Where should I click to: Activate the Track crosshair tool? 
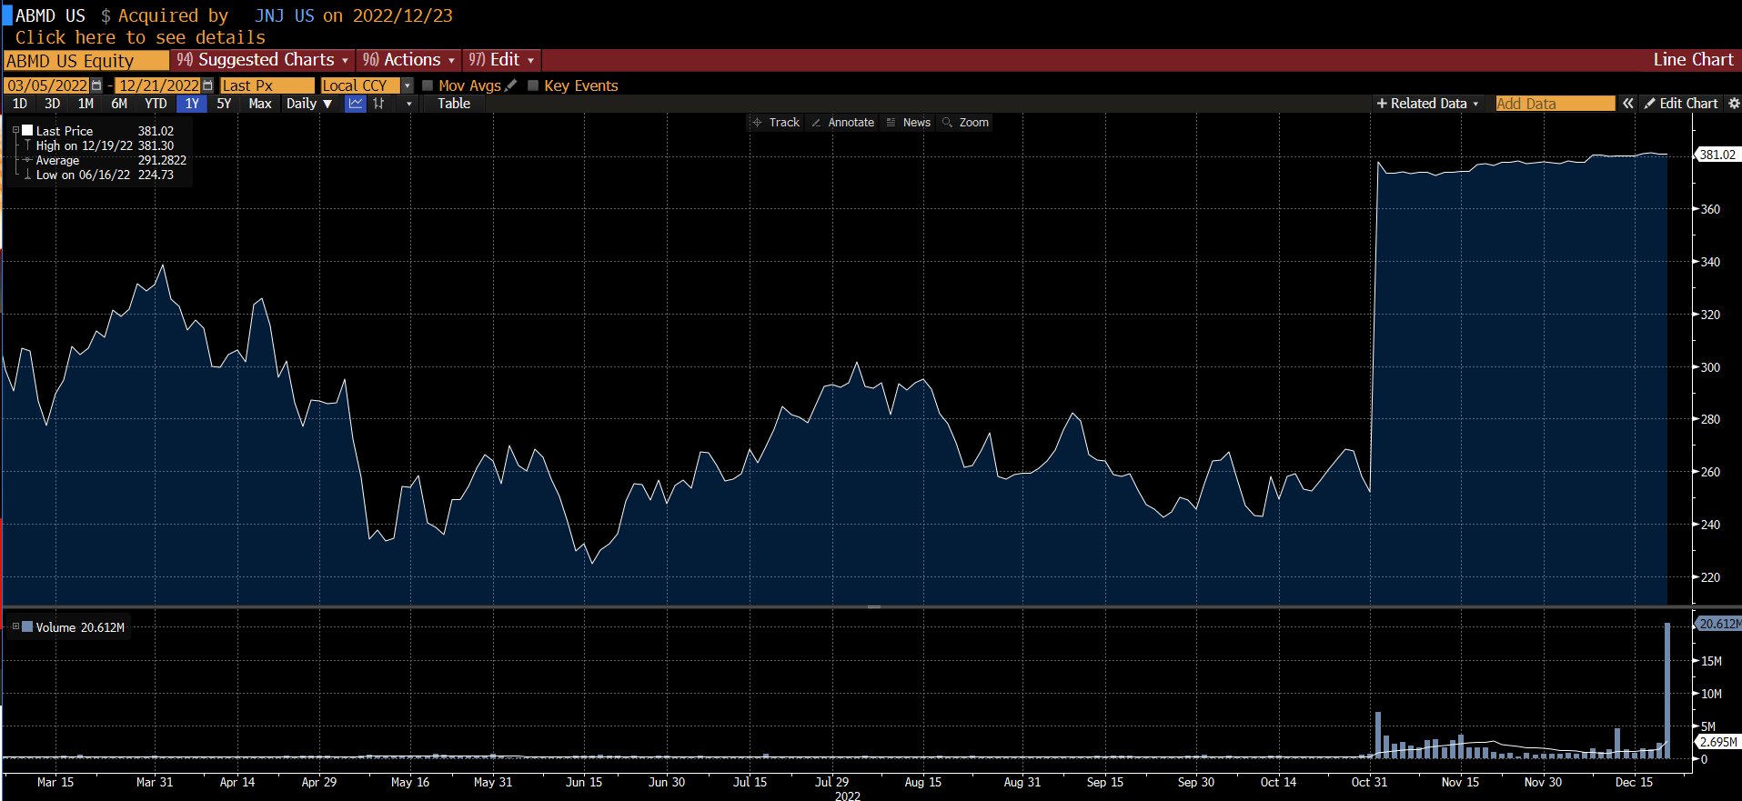click(x=776, y=123)
